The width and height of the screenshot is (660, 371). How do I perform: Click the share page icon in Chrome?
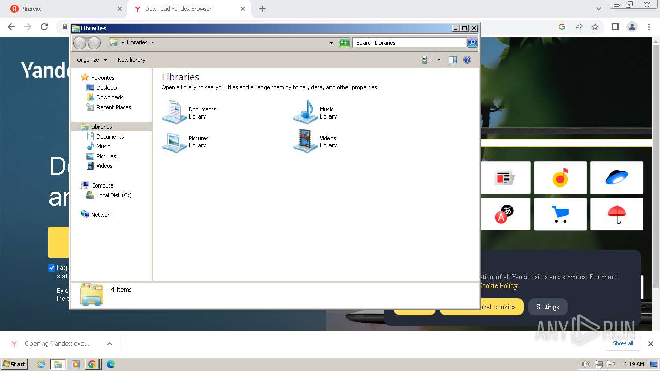point(579,27)
